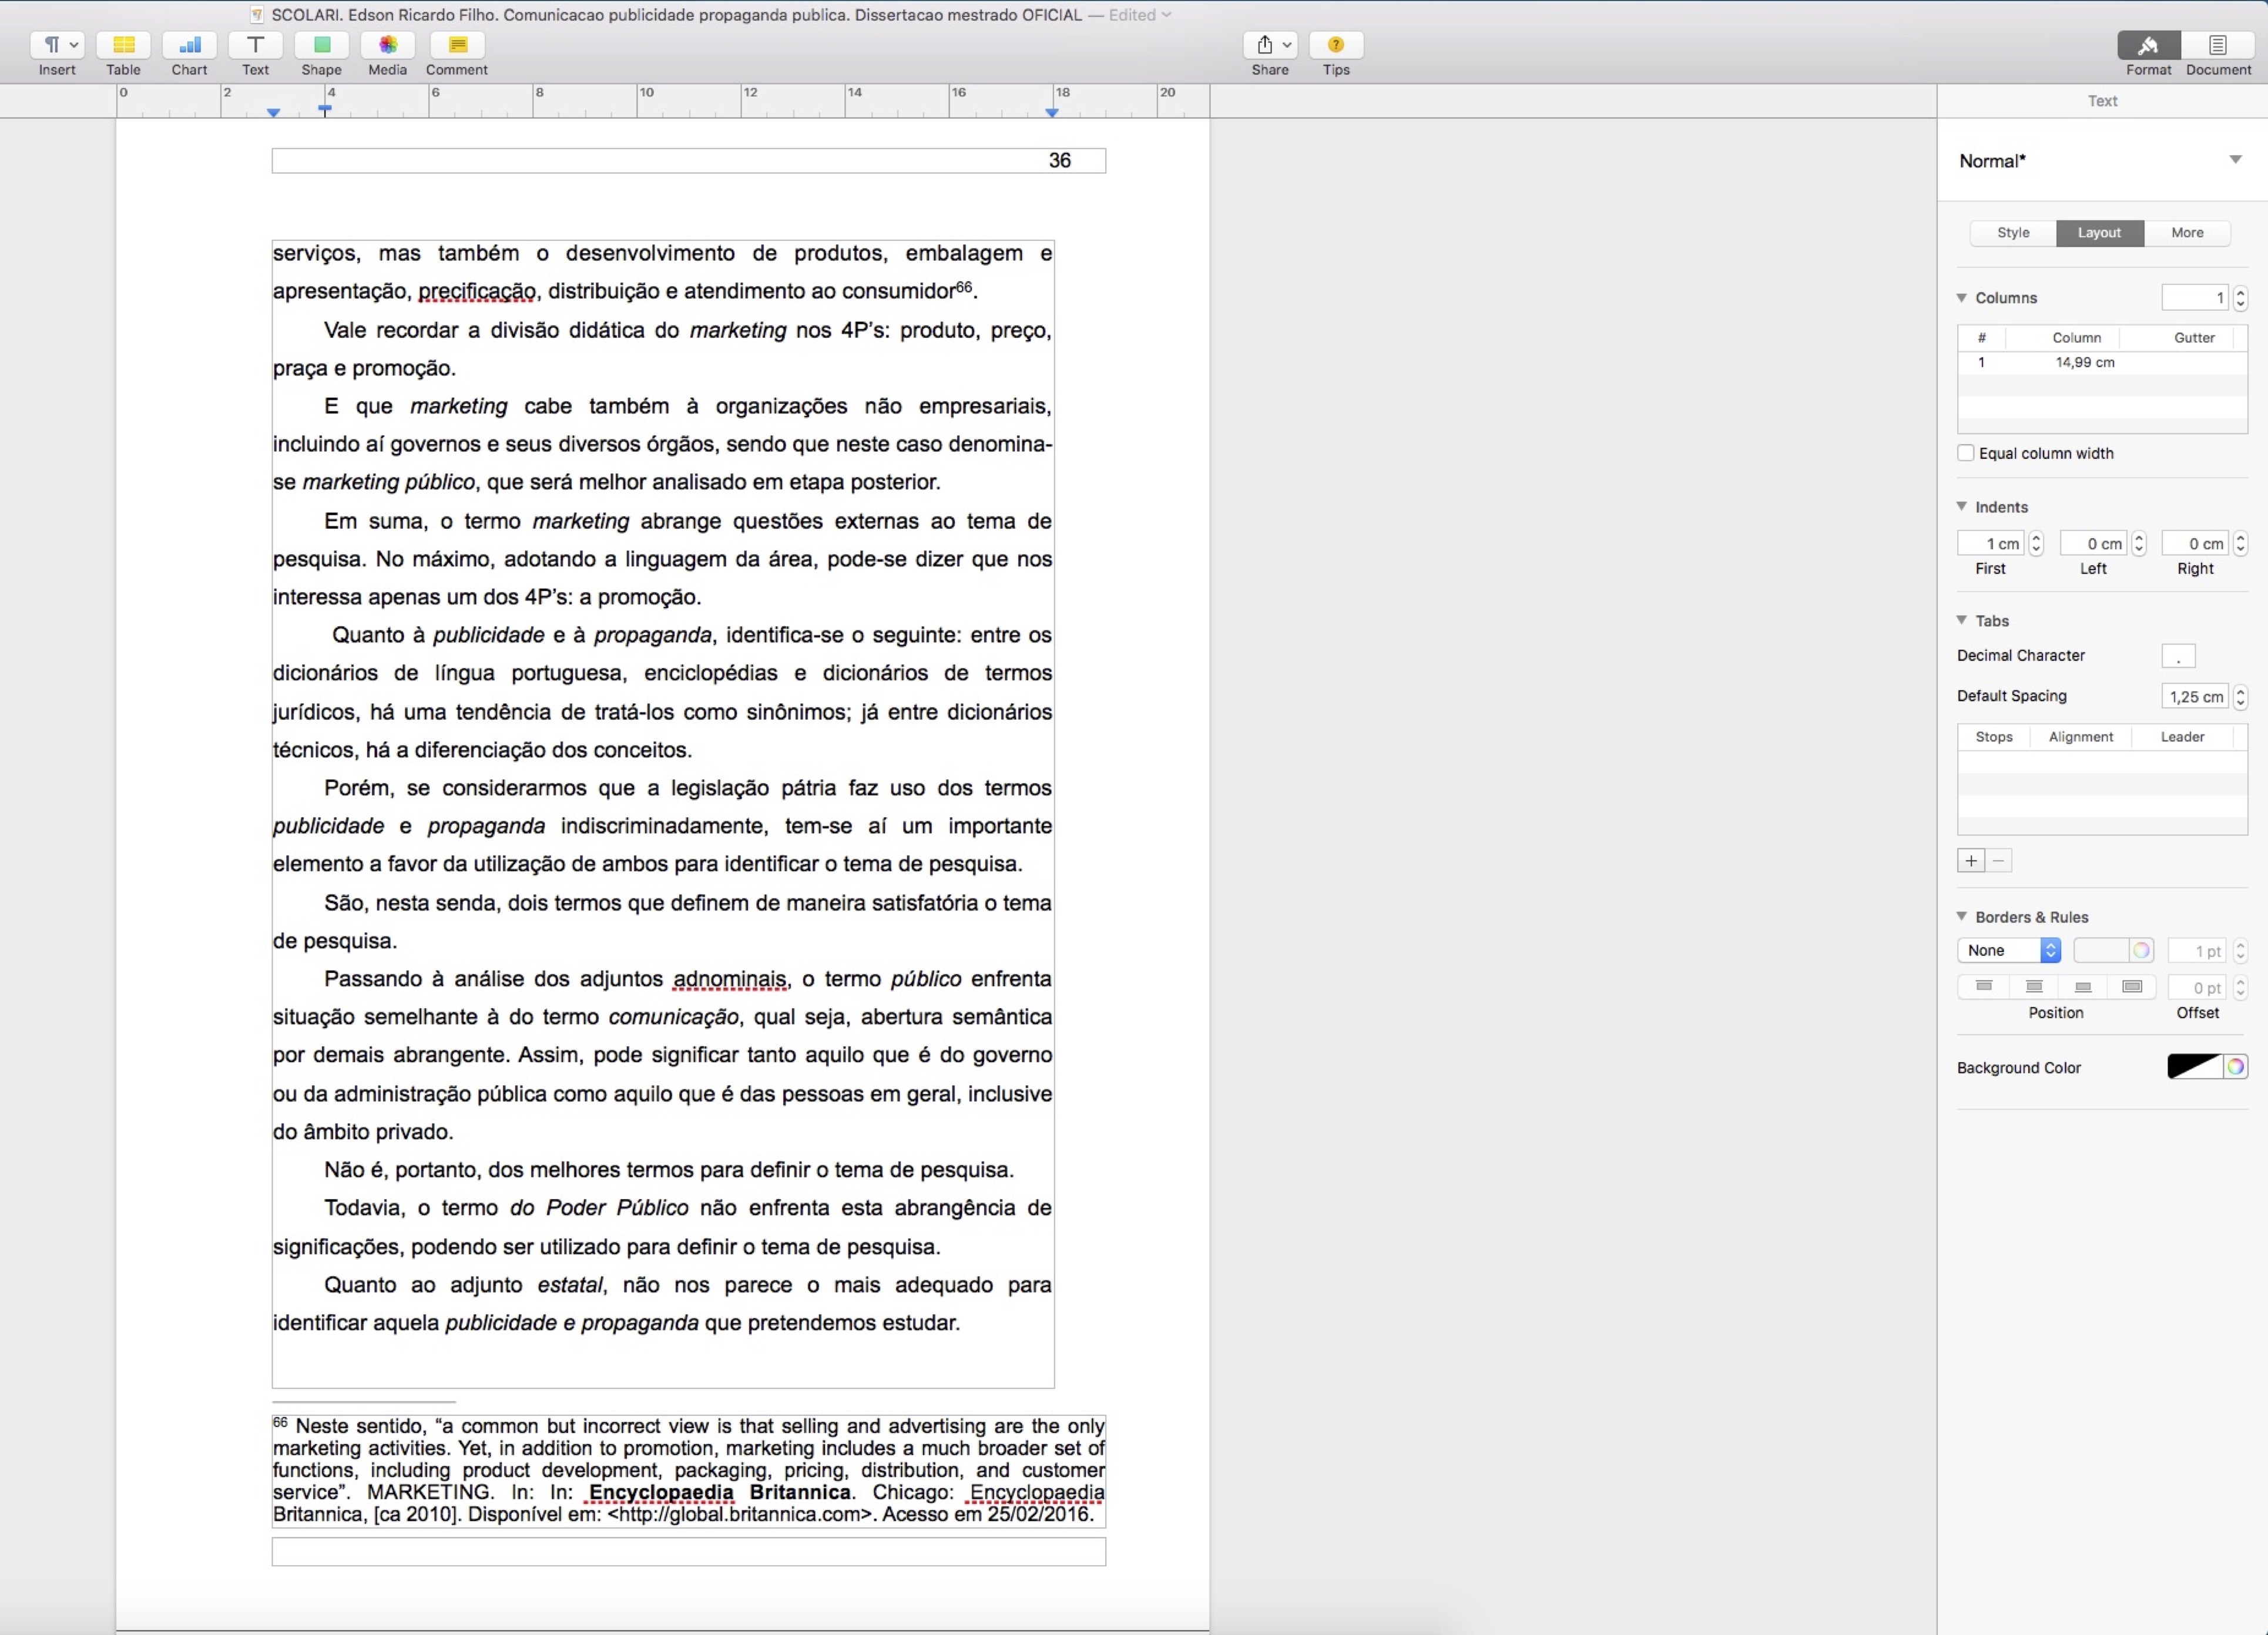Image resolution: width=2268 pixels, height=1635 pixels.
Task: Click the Media insert icon
Action: (385, 44)
